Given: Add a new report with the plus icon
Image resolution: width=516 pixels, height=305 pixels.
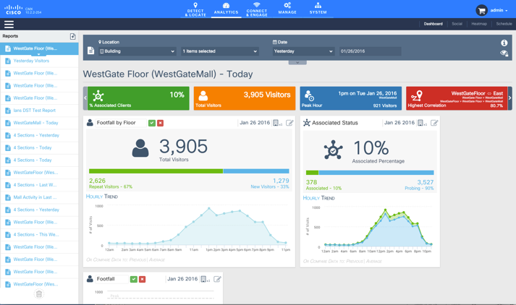Looking at the screenshot, I should point(72,36).
